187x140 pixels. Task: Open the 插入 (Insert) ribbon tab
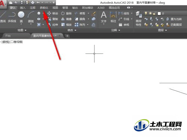(23, 8)
